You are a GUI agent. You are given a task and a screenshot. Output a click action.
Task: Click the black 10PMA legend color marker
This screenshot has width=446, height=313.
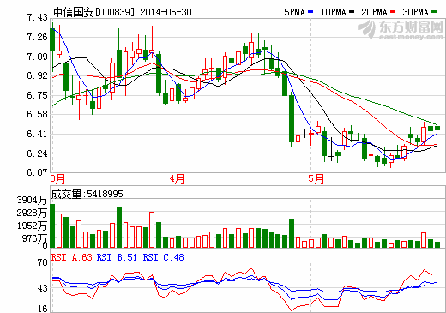pos(352,12)
